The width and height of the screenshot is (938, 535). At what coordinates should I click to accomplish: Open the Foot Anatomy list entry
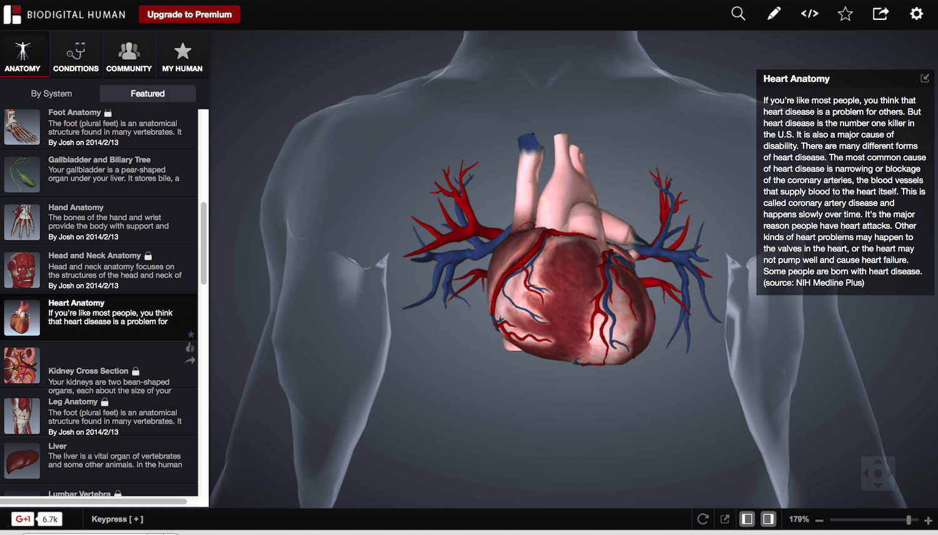pos(99,127)
